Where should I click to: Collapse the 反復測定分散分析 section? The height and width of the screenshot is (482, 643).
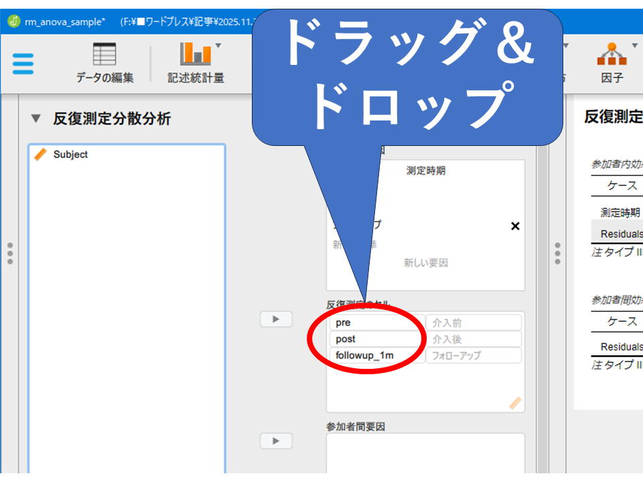click(35, 119)
